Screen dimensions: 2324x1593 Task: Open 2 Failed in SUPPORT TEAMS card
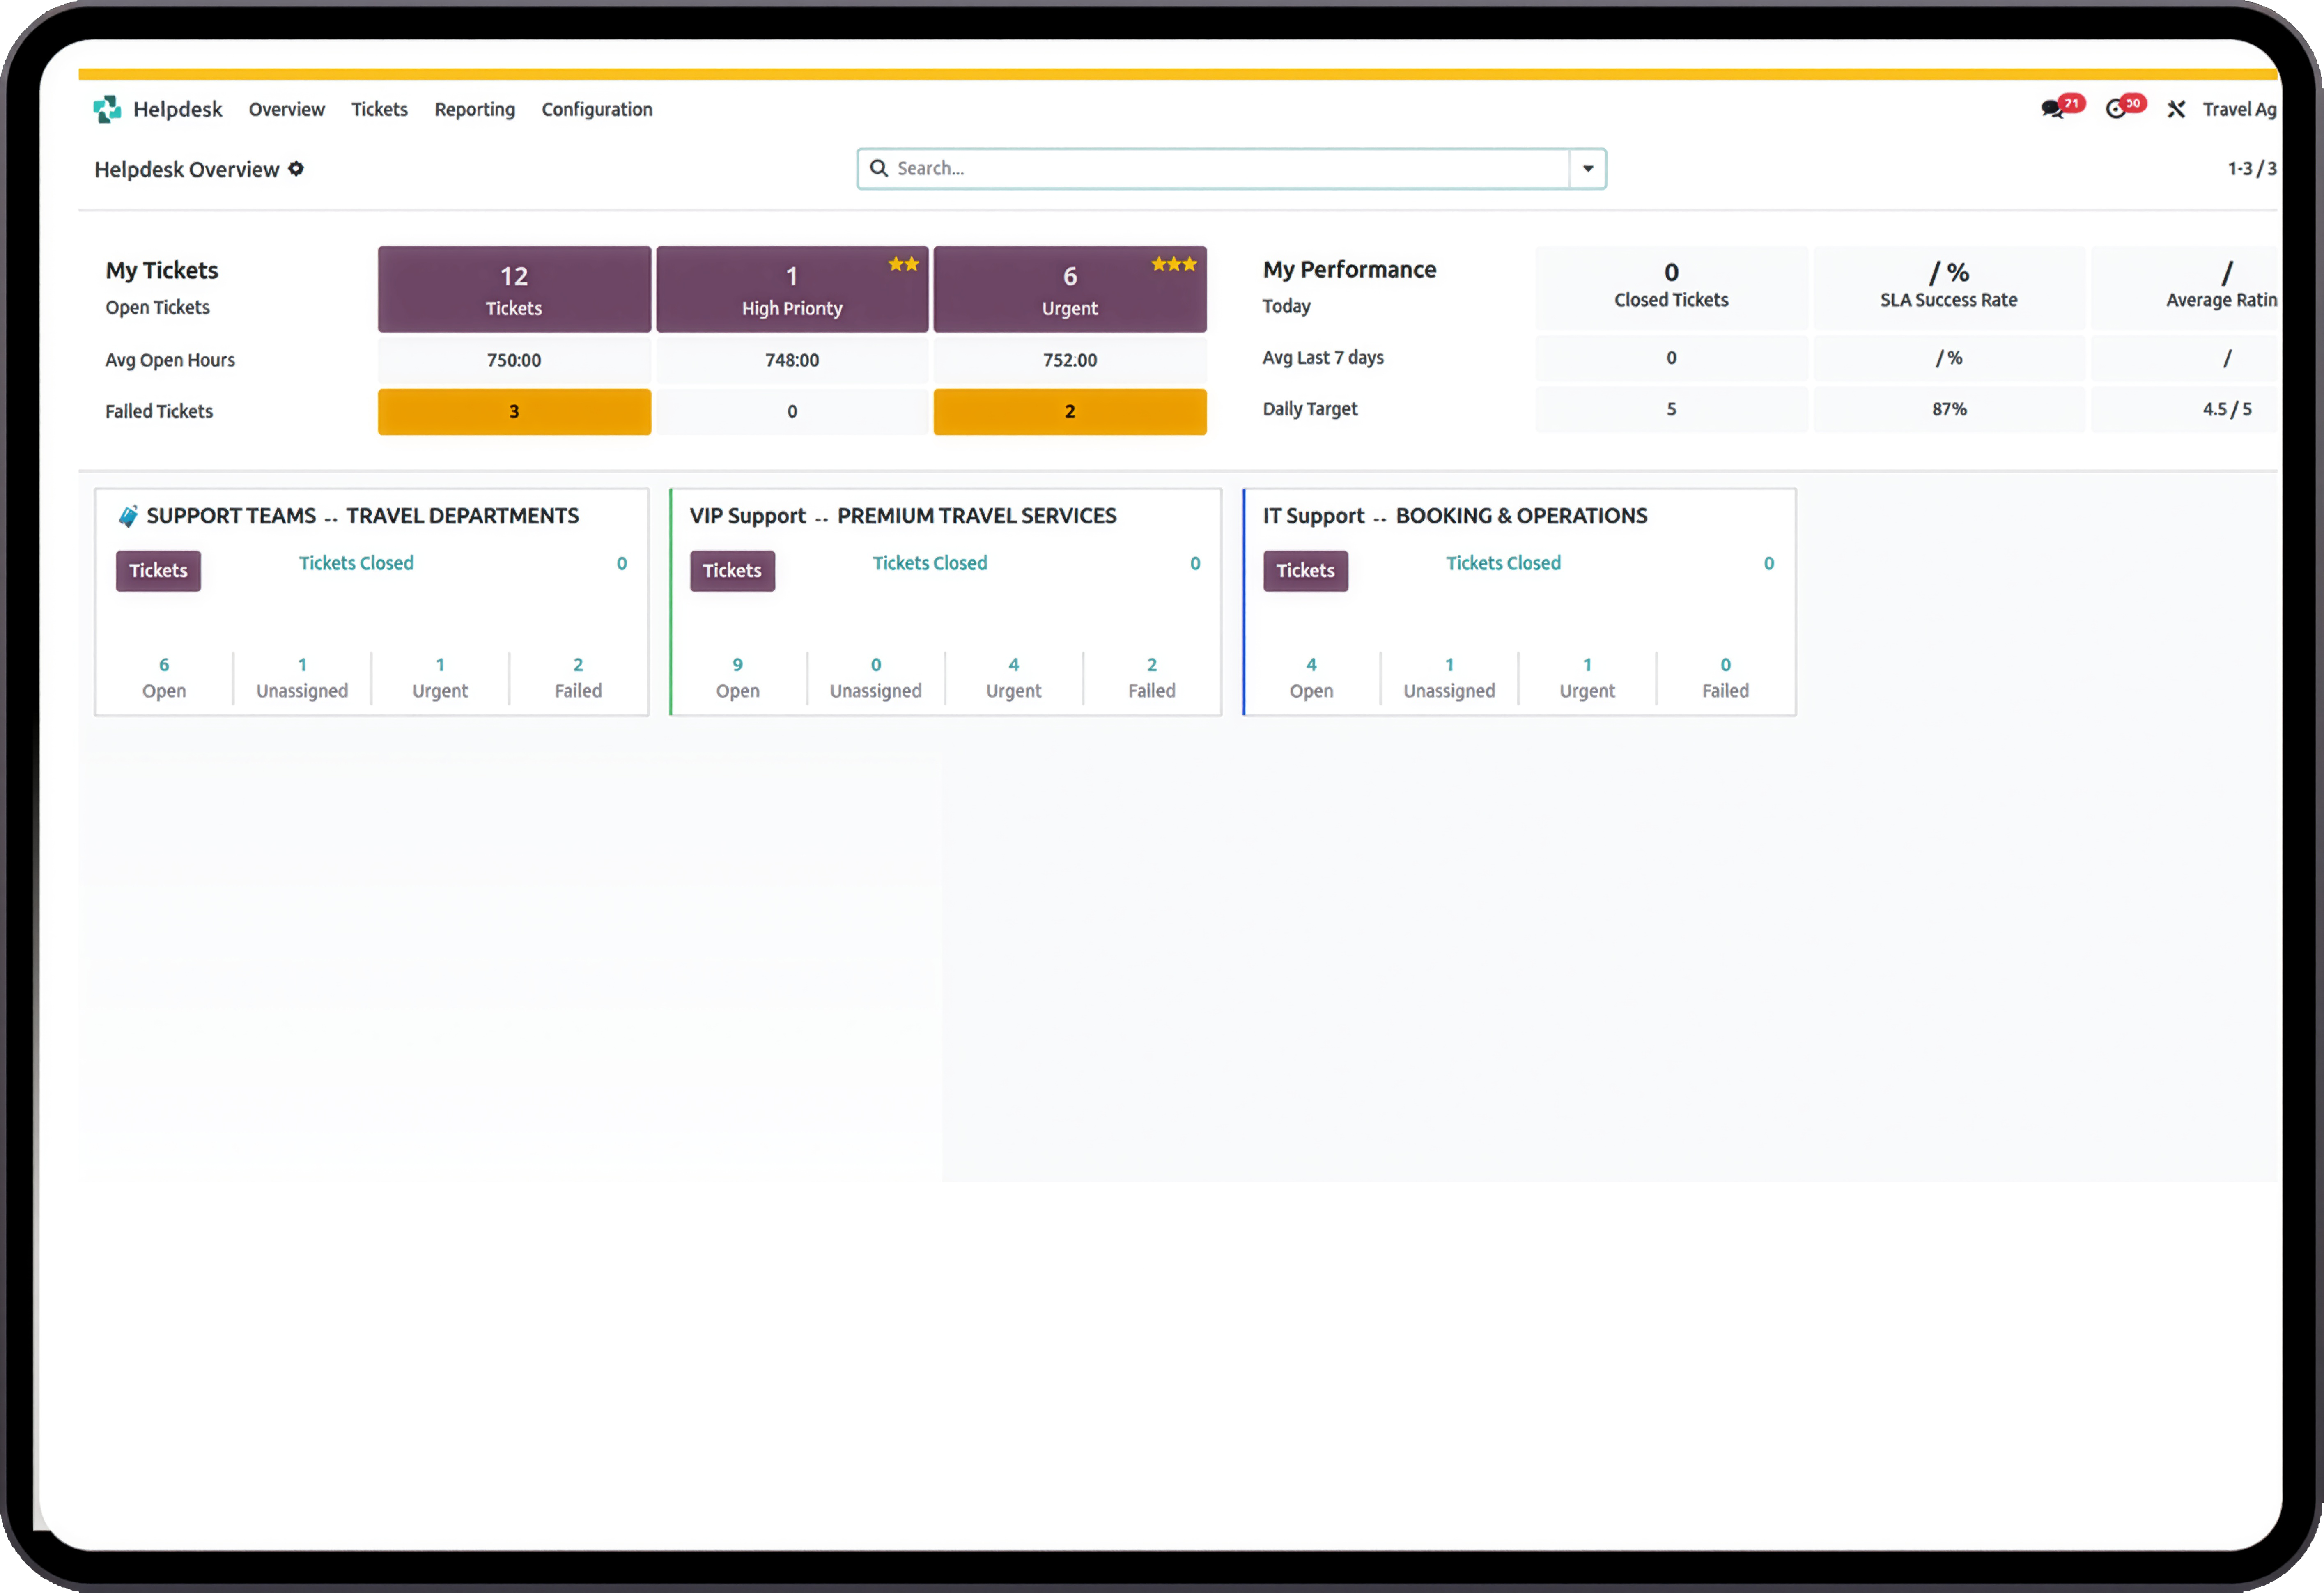[578, 678]
